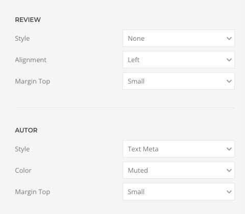Viewport: 245px width, 214px height.
Task: Click the chevron arrow in the Text Meta box
Action: pos(229,149)
